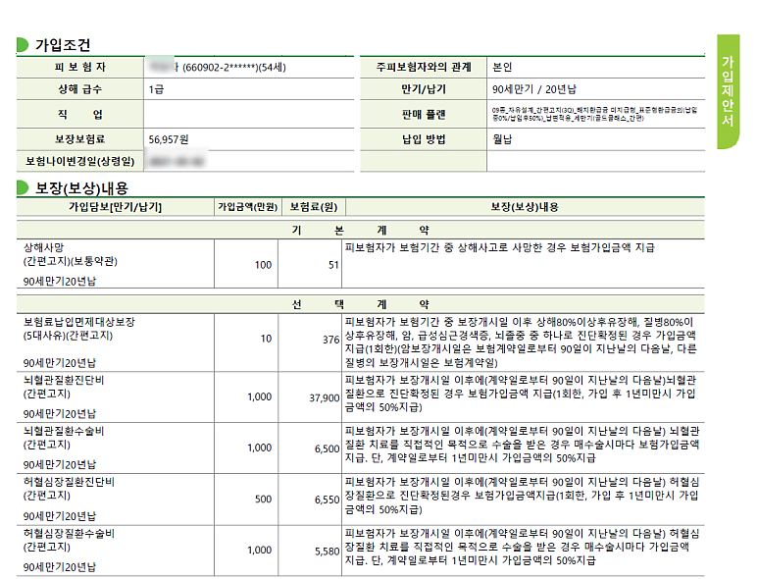This screenshot has width=758, height=579.
Task: Click amount 500 in the 허혈심장질환진단비 row
Action: tap(263, 500)
